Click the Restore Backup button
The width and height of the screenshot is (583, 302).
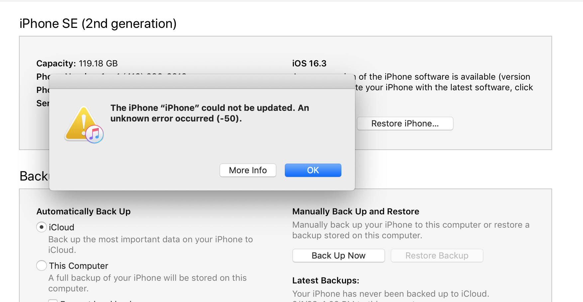tap(437, 256)
